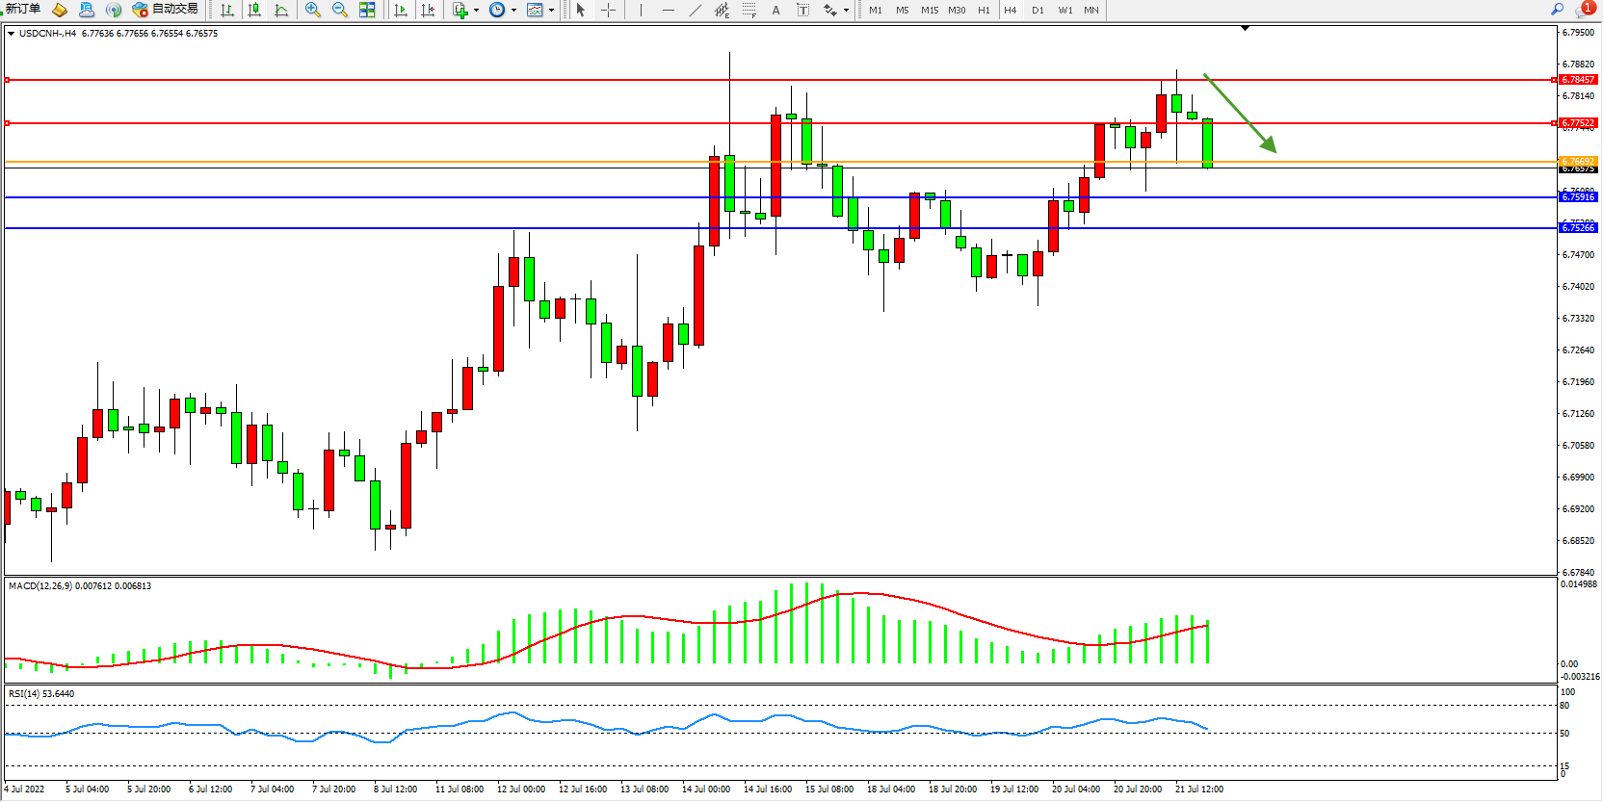Click the zoom in magnifier icon
1603x802 pixels.
312,10
